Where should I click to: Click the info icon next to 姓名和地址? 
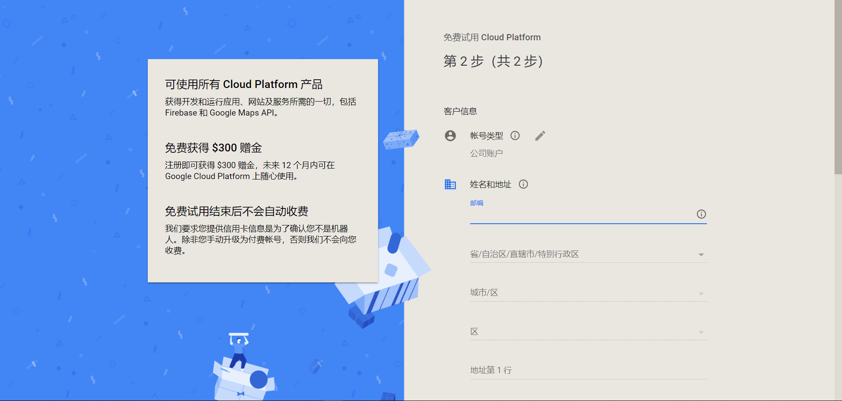[x=523, y=184]
